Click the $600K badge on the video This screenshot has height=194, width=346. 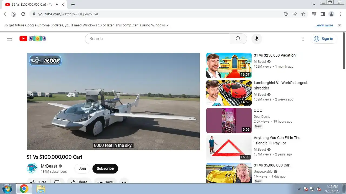coord(45,61)
